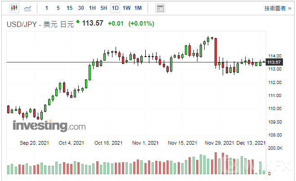Viewport: 296px width, 181px height.
Task: Select the 1D daily timeframe
Action: tap(115, 8)
